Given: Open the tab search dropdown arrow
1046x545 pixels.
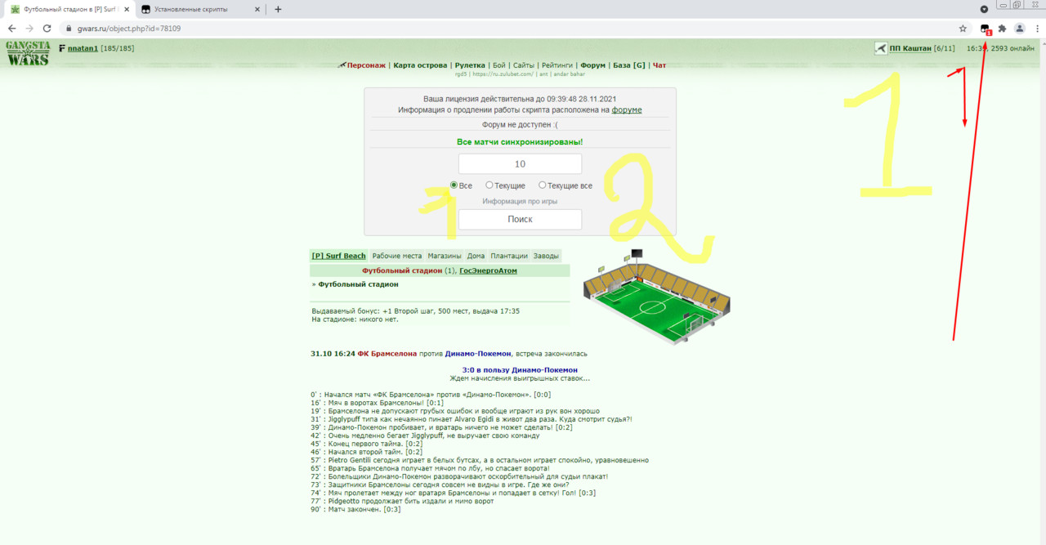Looking at the screenshot, I should pyautogui.click(x=984, y=9).
